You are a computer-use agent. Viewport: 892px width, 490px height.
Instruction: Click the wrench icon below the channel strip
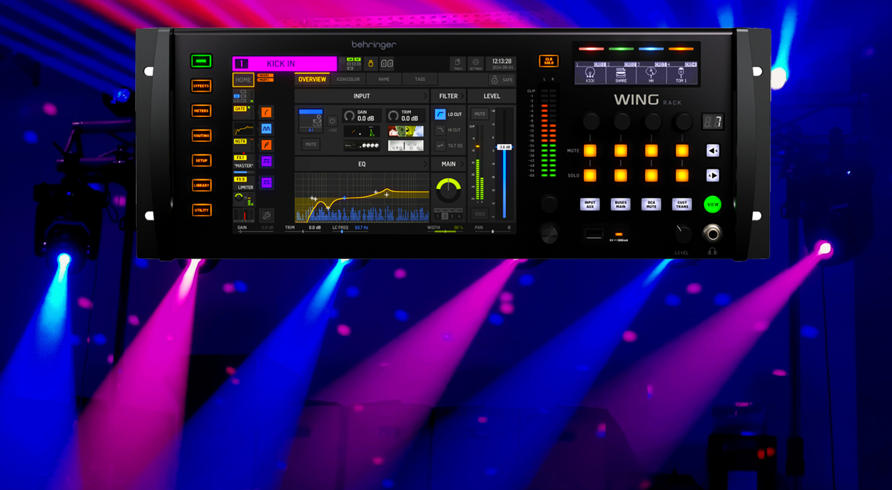[266, 215]
